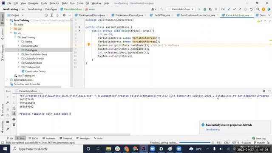Click the saving caches progress bar
The width and height of the screenshot is (272, 153).
click(x=195, y=143)
